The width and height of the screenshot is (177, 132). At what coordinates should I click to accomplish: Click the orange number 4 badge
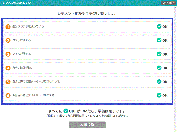click(x=8, y=68)
